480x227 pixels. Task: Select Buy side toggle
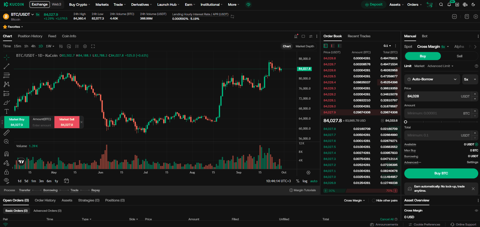[x=423, y=56]
